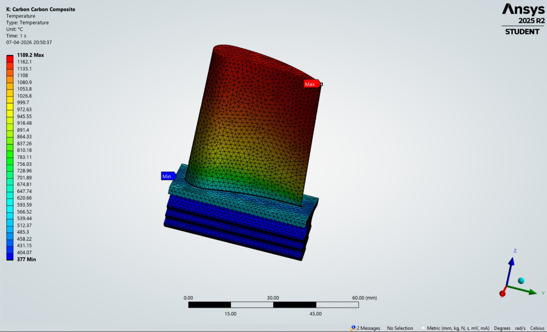This screenshot has width=547, height=332.
Task: Open the Metric units dropdown in status bar
Action: (458, 328)
